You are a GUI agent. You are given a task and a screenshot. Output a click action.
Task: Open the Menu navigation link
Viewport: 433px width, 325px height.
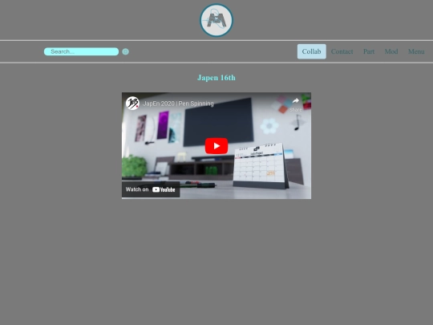[416, 51]
